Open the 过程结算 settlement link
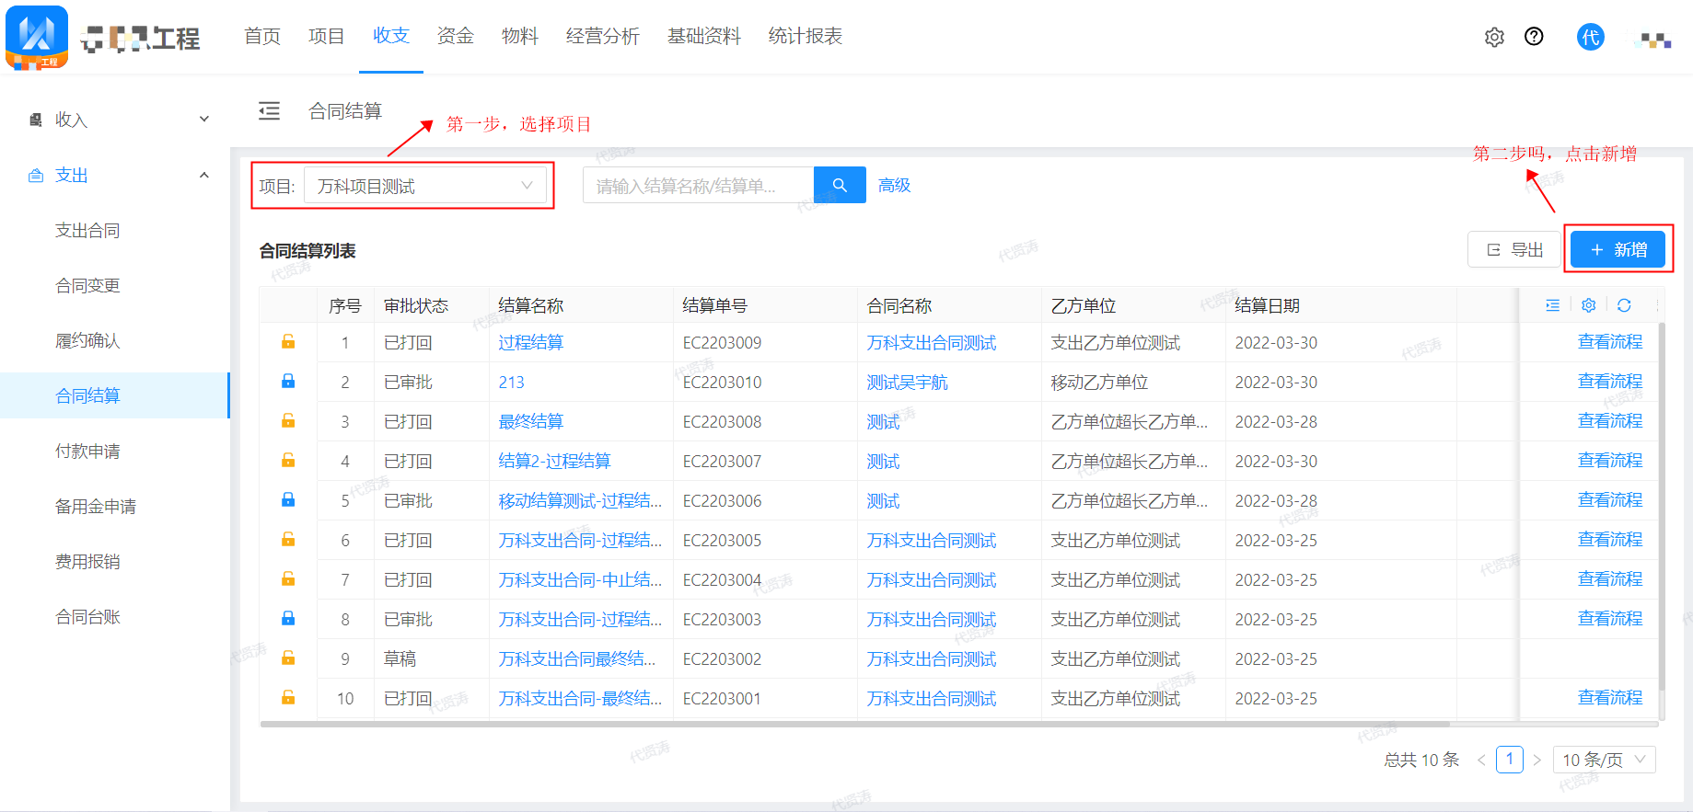The image size is (1693, 812). 530,342
